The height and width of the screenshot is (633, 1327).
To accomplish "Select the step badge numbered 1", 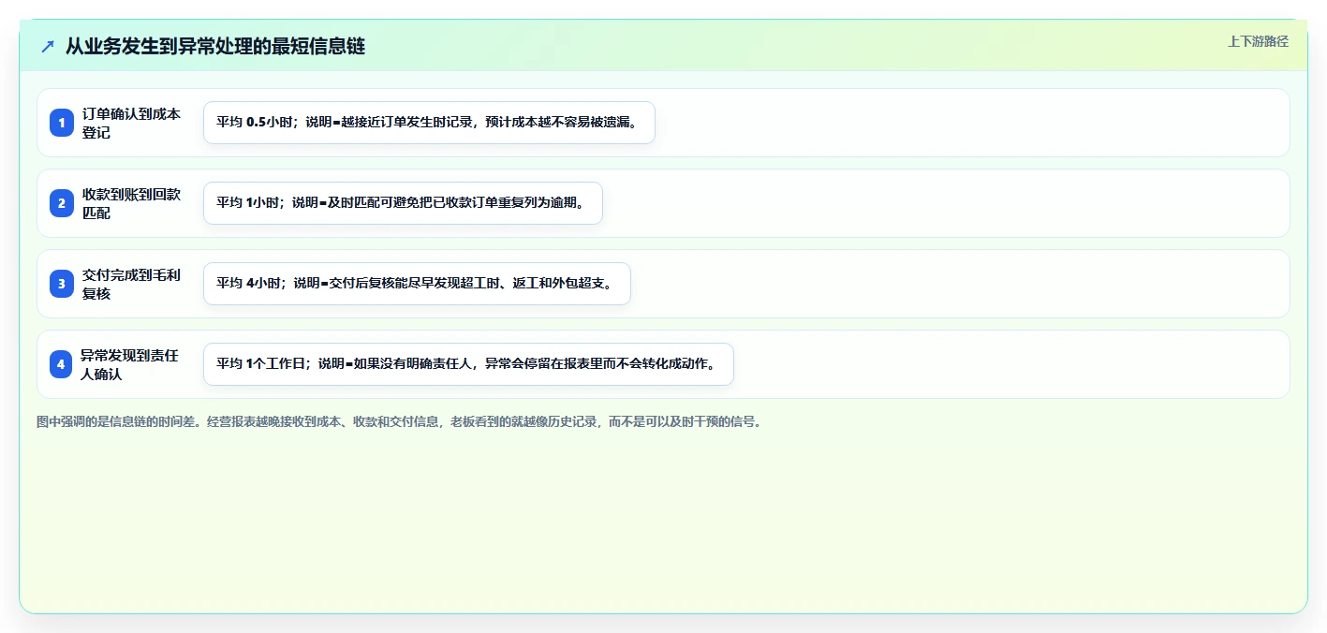I will click(62, 123).
